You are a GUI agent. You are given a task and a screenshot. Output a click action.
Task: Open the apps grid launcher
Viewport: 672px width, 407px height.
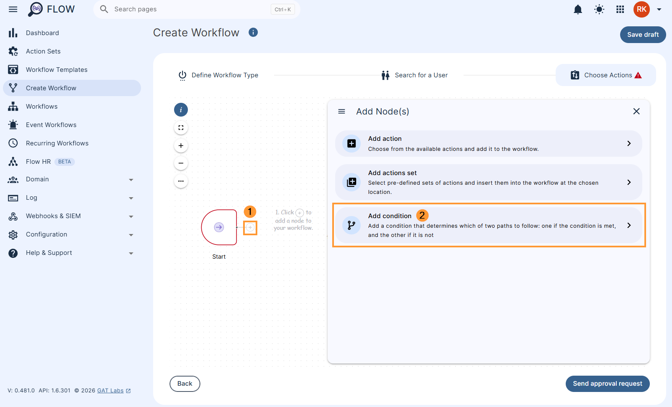pyautogui.click(x=620, y=9)
